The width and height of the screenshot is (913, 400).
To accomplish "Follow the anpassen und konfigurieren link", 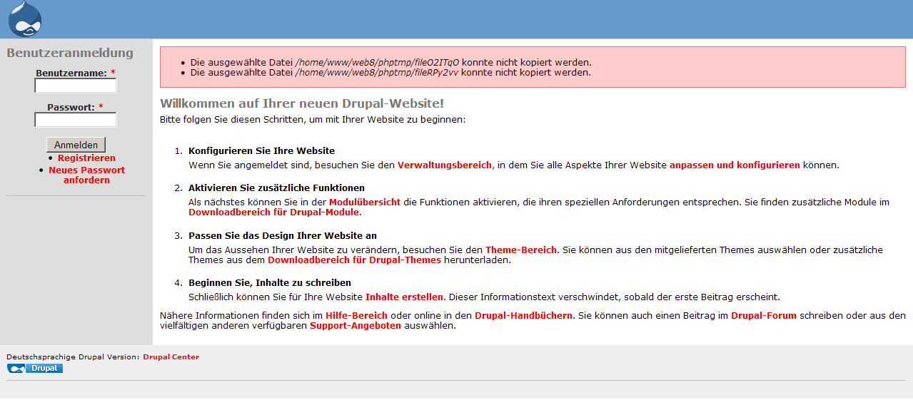I will pos(734,165).
